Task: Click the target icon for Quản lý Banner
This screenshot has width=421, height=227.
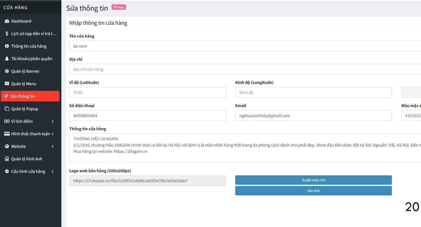Action: [x=7, y=71]
